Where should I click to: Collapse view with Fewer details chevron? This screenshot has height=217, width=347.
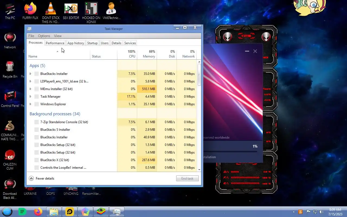pyautogui.click(x=31, y=178)
